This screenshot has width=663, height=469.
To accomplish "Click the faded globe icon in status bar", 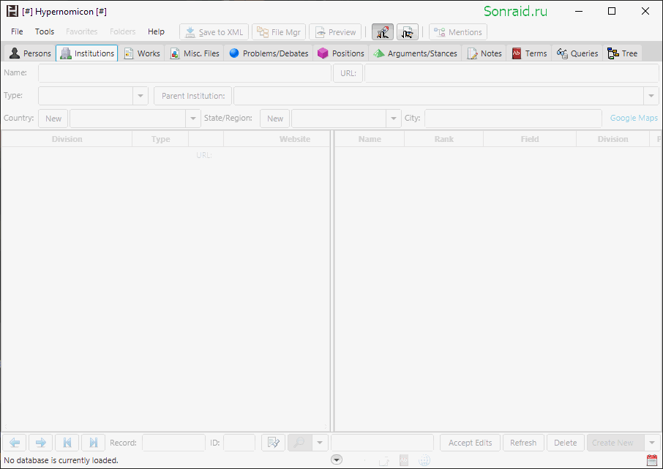I will pyautogui.click(x=424, y=460).
